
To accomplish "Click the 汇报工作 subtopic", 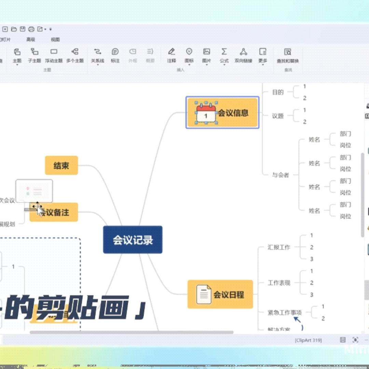I will click(x=279, y=247).
